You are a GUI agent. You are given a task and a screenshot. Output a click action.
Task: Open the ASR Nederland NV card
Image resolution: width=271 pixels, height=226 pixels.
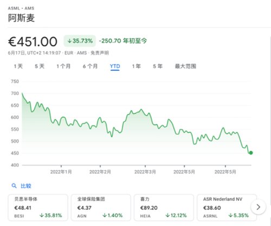pos(227,208)
